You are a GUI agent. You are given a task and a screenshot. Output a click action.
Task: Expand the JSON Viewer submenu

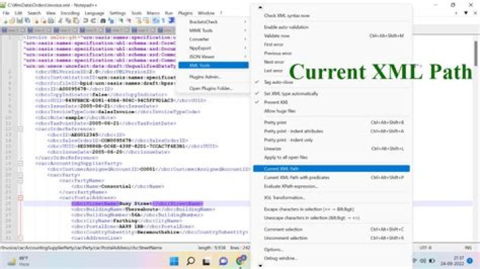click(214, 57)
